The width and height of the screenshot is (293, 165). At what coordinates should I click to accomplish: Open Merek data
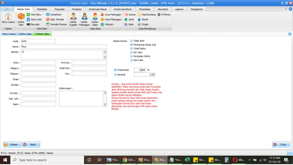pyautogui.click(x=143, y=19)
